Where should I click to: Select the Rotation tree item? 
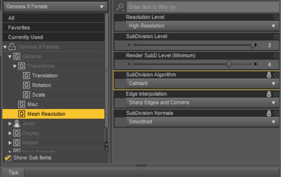click(x=42, y=85)
